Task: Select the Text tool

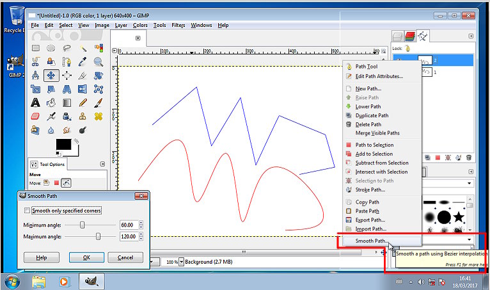Action: pyautogui.click(x=36, y=102)
